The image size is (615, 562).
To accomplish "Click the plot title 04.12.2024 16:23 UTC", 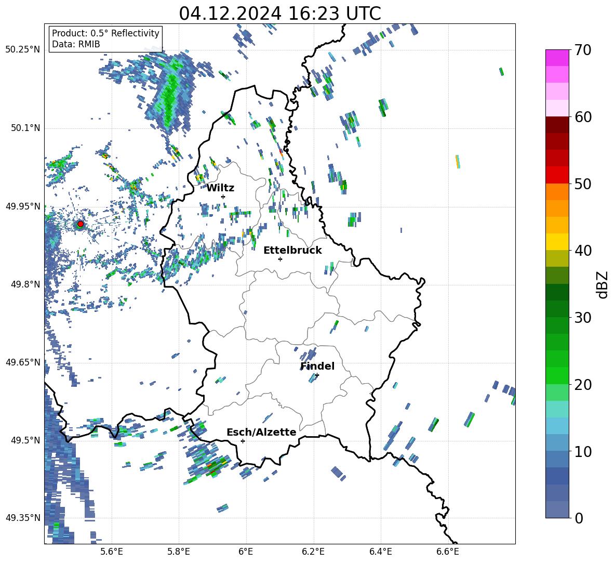I will pyautogui.click(x=279, y=14).
